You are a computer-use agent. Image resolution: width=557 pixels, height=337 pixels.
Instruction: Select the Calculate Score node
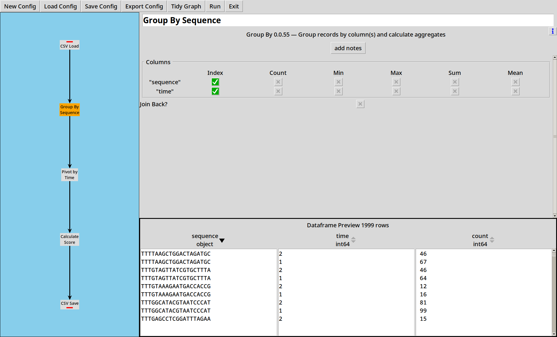coord(70,239)
